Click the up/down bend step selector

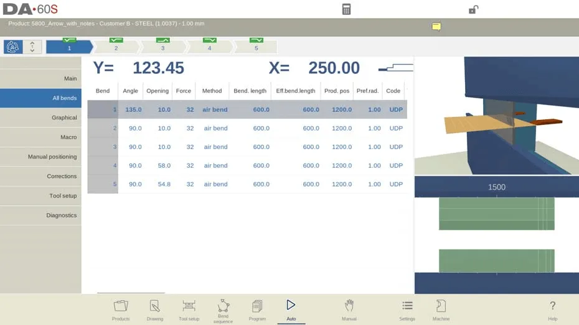[32, 47]
